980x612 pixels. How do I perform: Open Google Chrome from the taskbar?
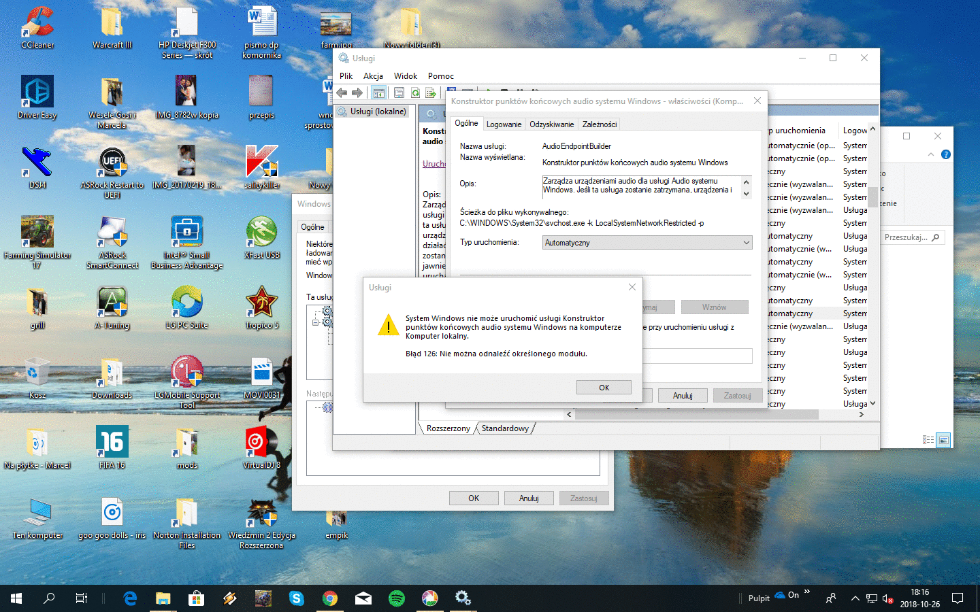point(330,598)
